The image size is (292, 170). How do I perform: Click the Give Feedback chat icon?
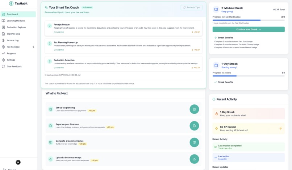pos(3,66)
